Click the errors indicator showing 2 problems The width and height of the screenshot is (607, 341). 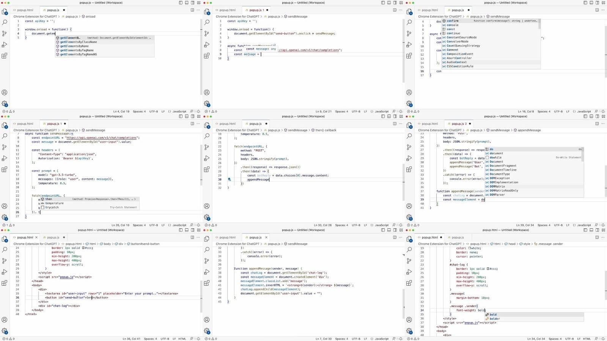click(x=412, y=225)
